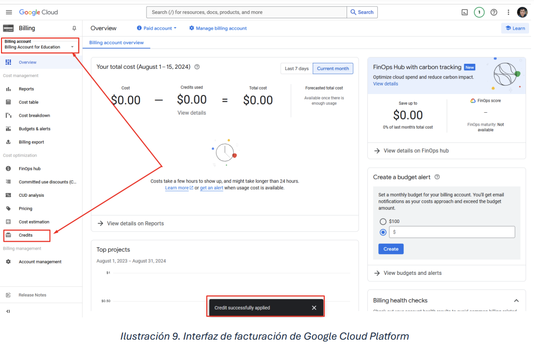
Task: Open the Billing account selector dropdown
Action: 40,44
